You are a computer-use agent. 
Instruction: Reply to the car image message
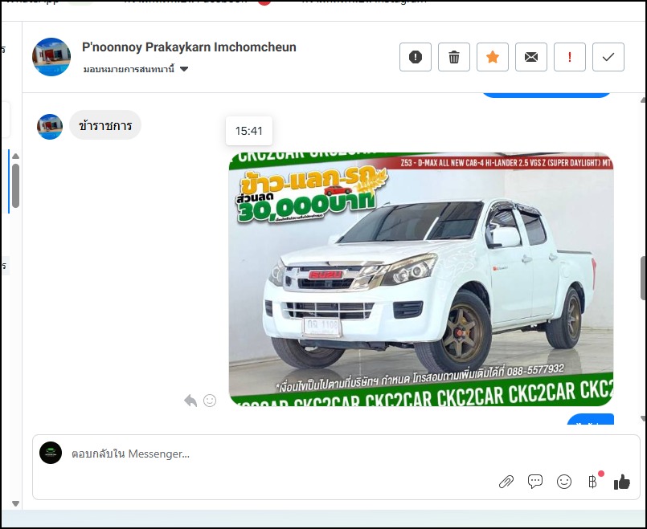(190, 400)
